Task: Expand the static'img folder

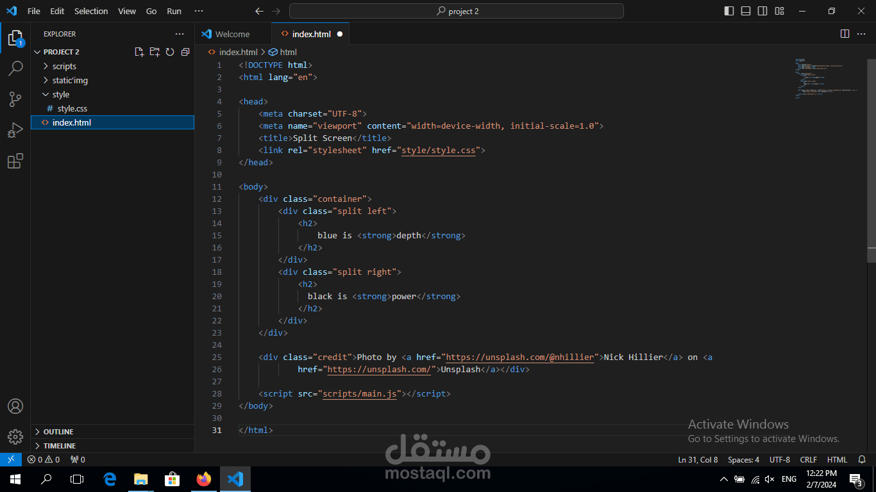Action: pyautogui.click(x=112, y=80)
